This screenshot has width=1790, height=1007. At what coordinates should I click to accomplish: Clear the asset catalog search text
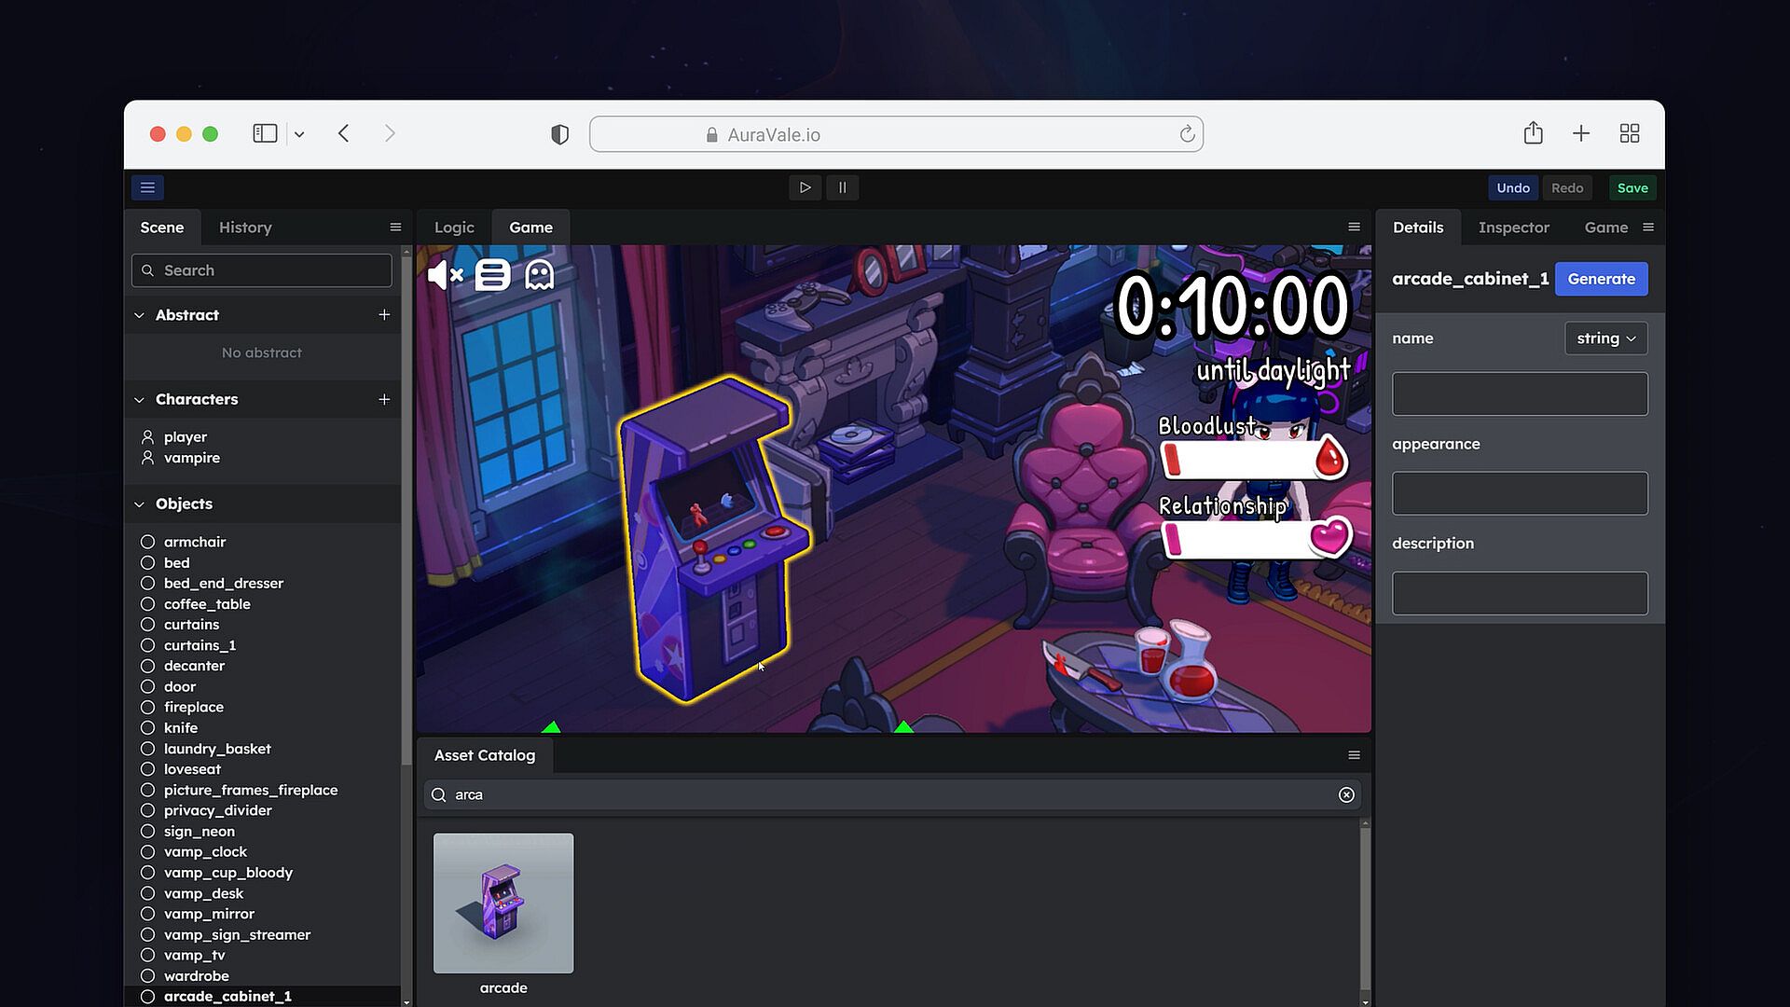(x=1346, y=794)
